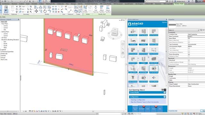
Task: Click Detach Top/Base tool
Action: pyautogui.click(x=108, y=9)
